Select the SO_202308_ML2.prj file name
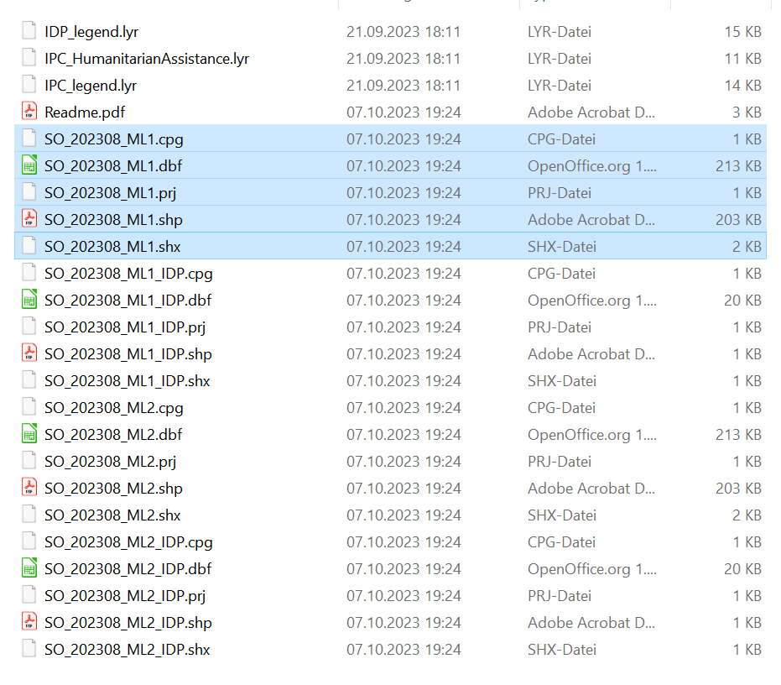The height and width of the screenshot is (685, 781). click(110, 461)
